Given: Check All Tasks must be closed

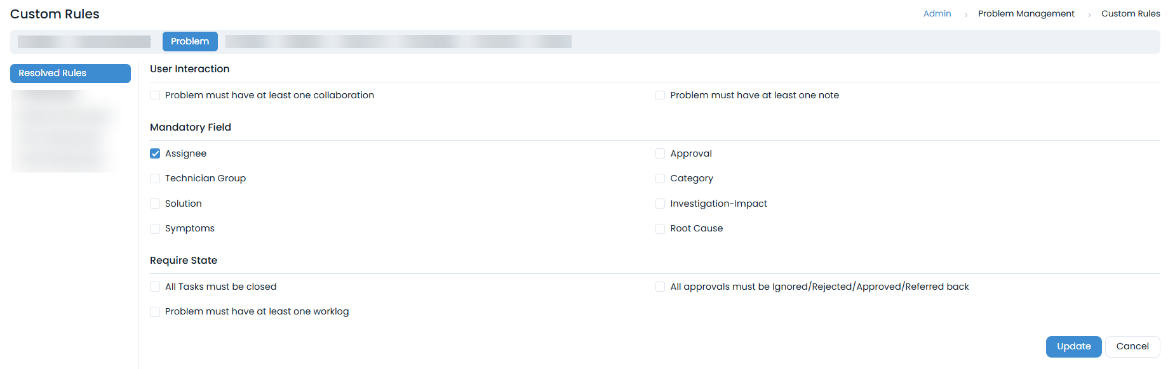Looking at the screenshot, I should [x=155, y=287].
